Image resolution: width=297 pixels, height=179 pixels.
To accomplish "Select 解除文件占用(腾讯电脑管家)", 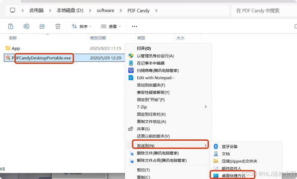I will [162, 161].
